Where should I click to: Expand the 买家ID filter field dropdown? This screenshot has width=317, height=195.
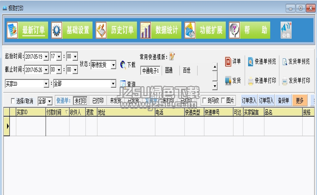(46, 84)
